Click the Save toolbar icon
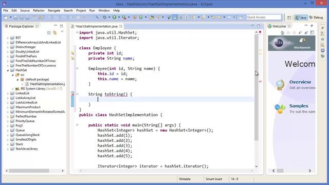The height and width of the screenshot is (185, 329). [15, 17]
